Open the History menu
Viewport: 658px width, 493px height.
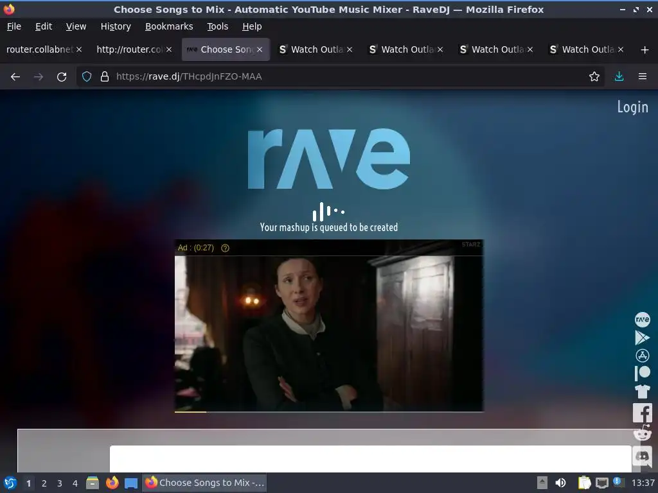(x=116, y=26)
